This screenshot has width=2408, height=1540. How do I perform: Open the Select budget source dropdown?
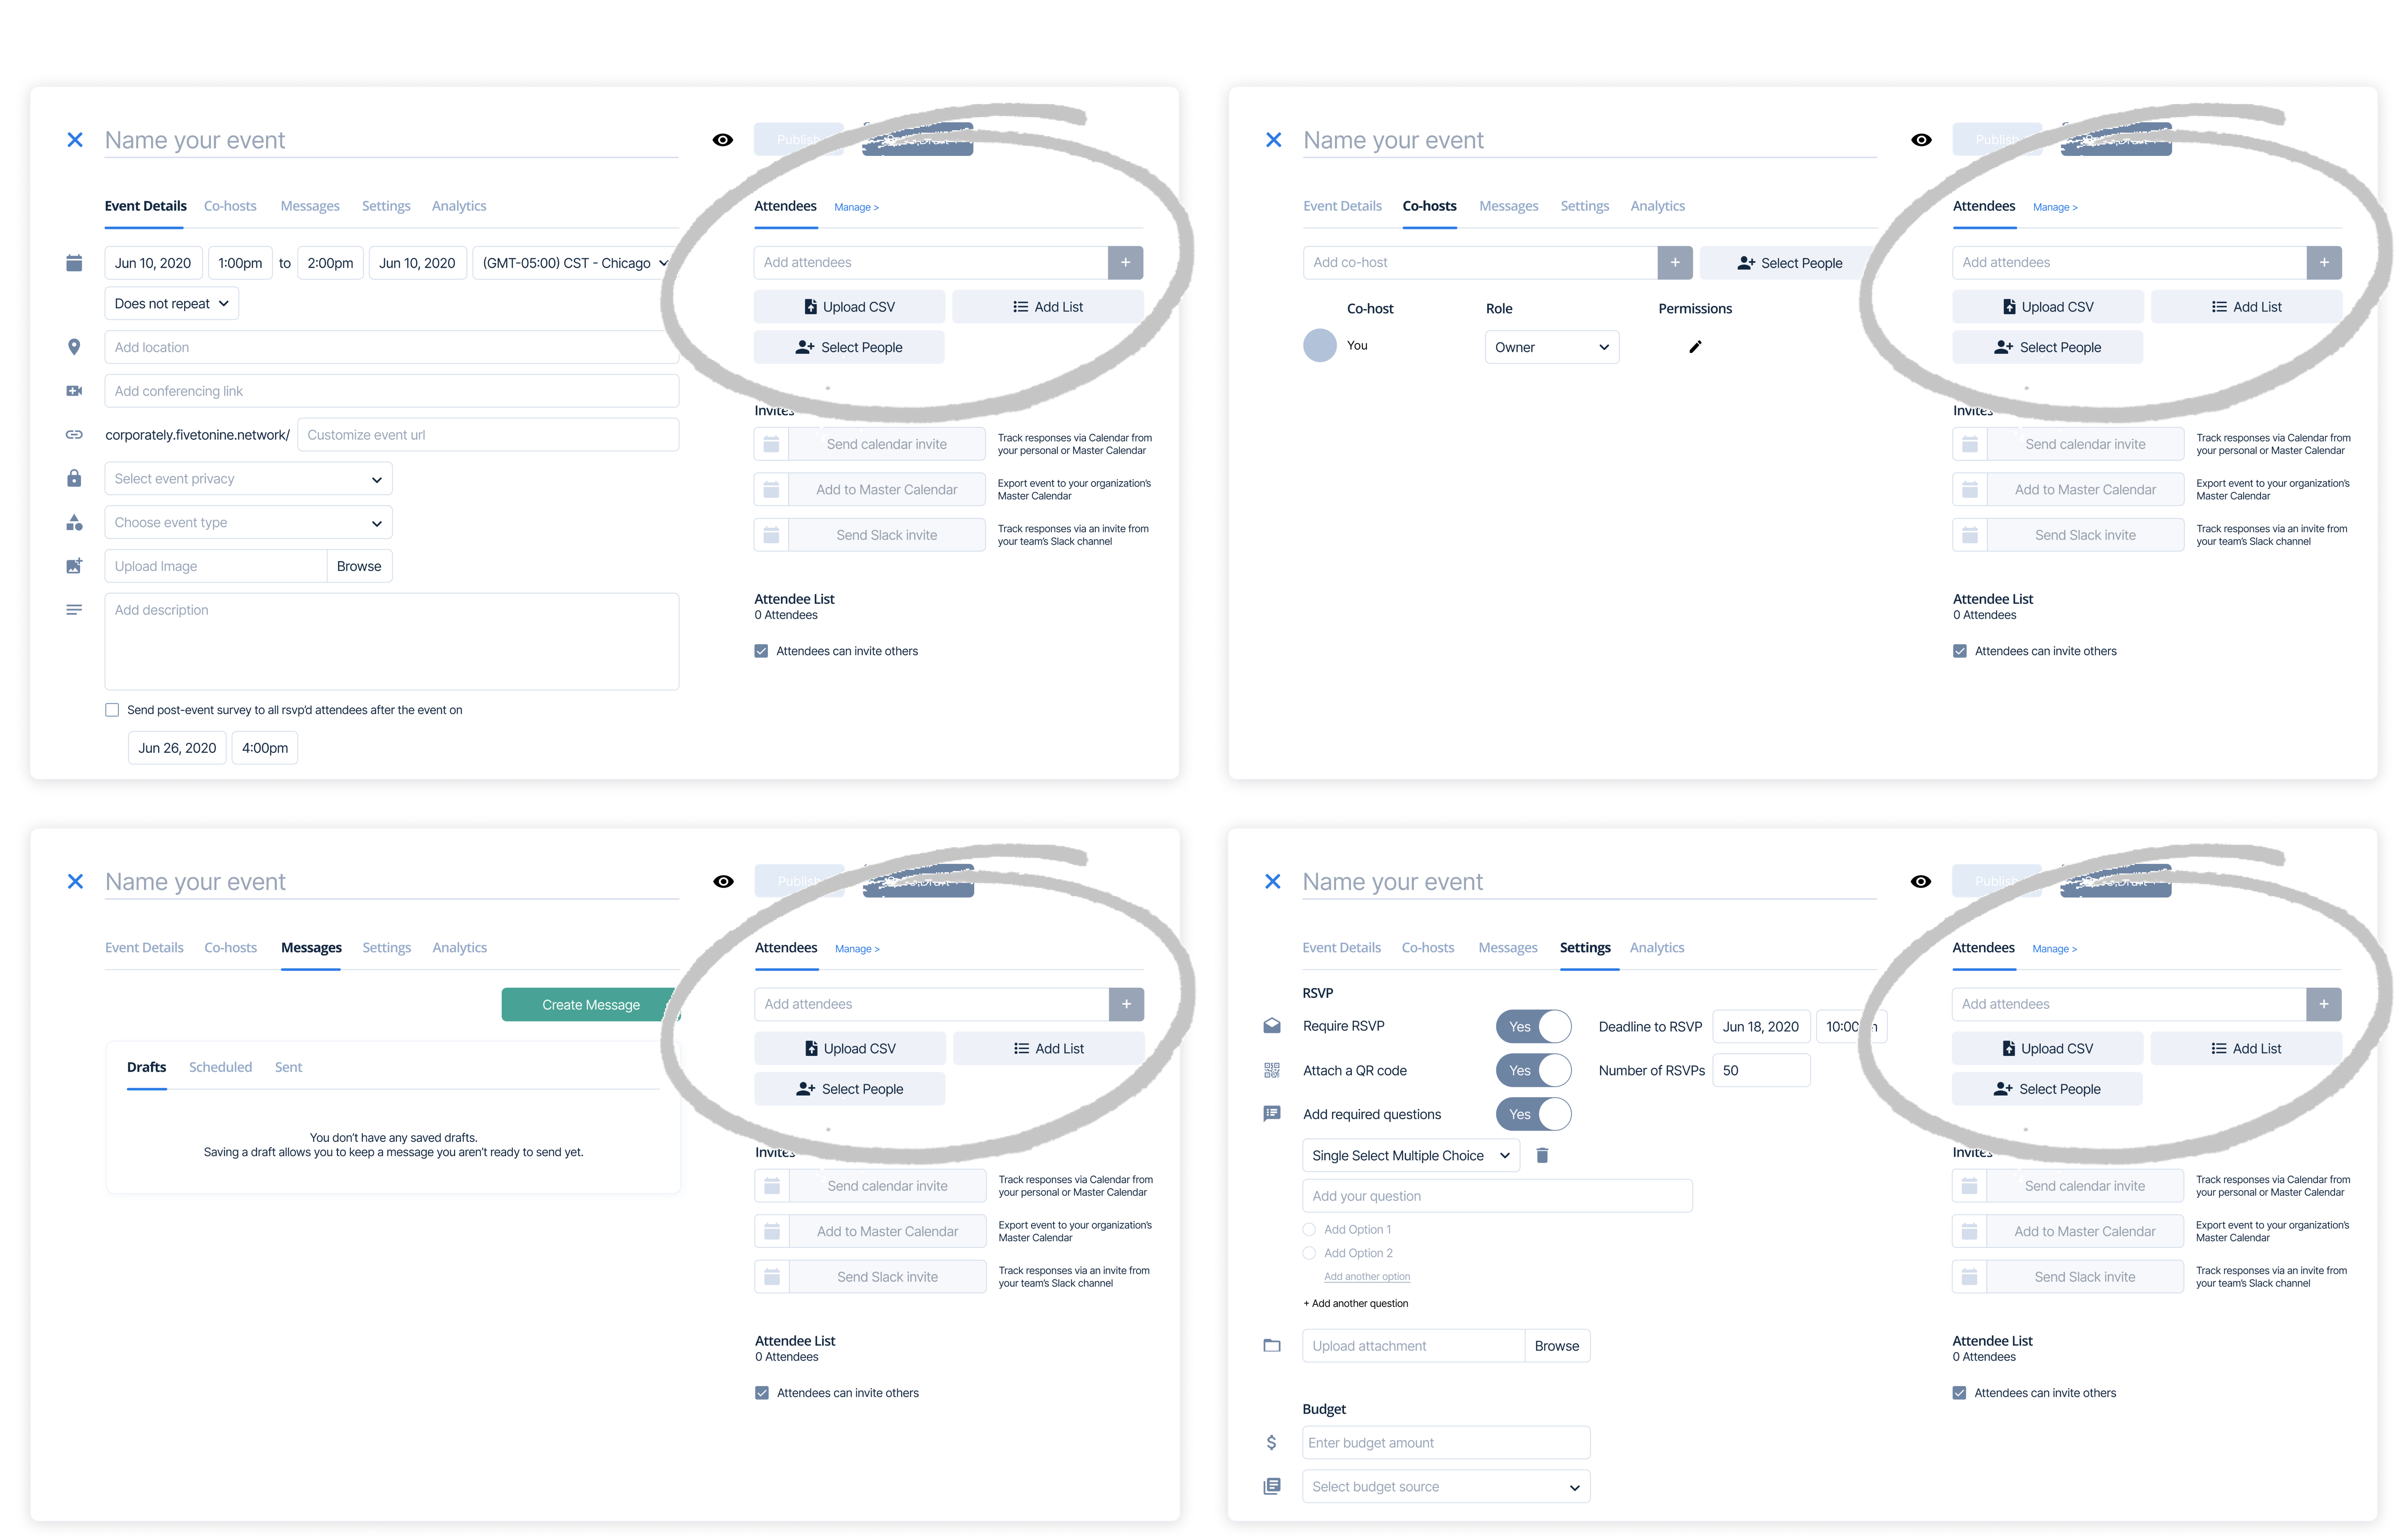pyautogui.click(x=1446, y=1487)
